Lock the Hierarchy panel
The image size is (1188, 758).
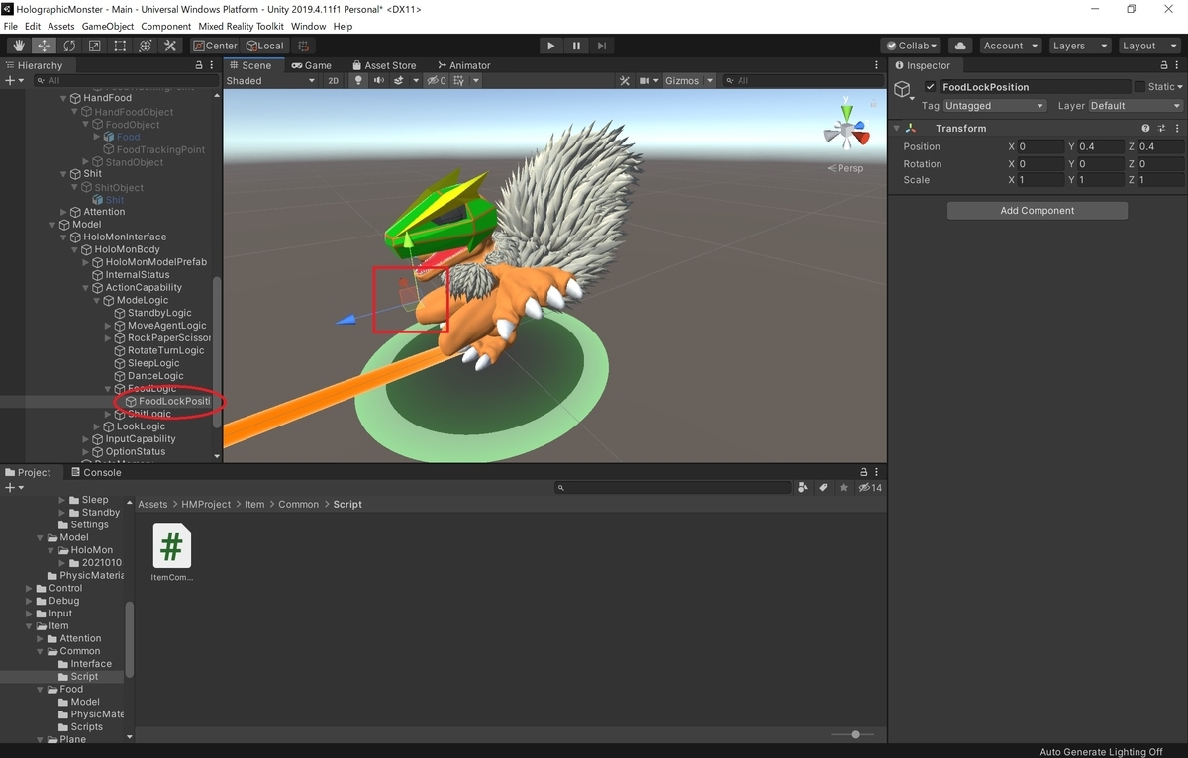coord(199,65)
